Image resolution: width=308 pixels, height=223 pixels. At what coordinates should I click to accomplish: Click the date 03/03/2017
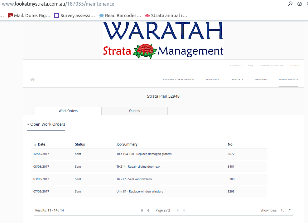coord(41,179)
